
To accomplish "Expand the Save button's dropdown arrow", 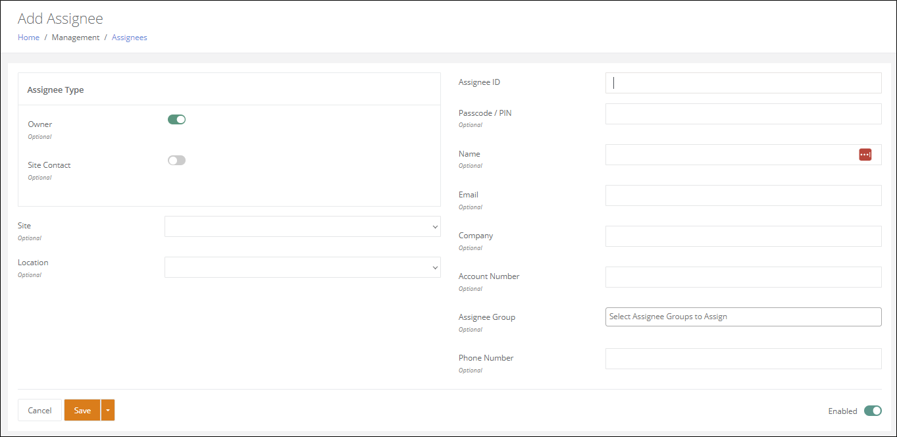I will coord(108,410).
